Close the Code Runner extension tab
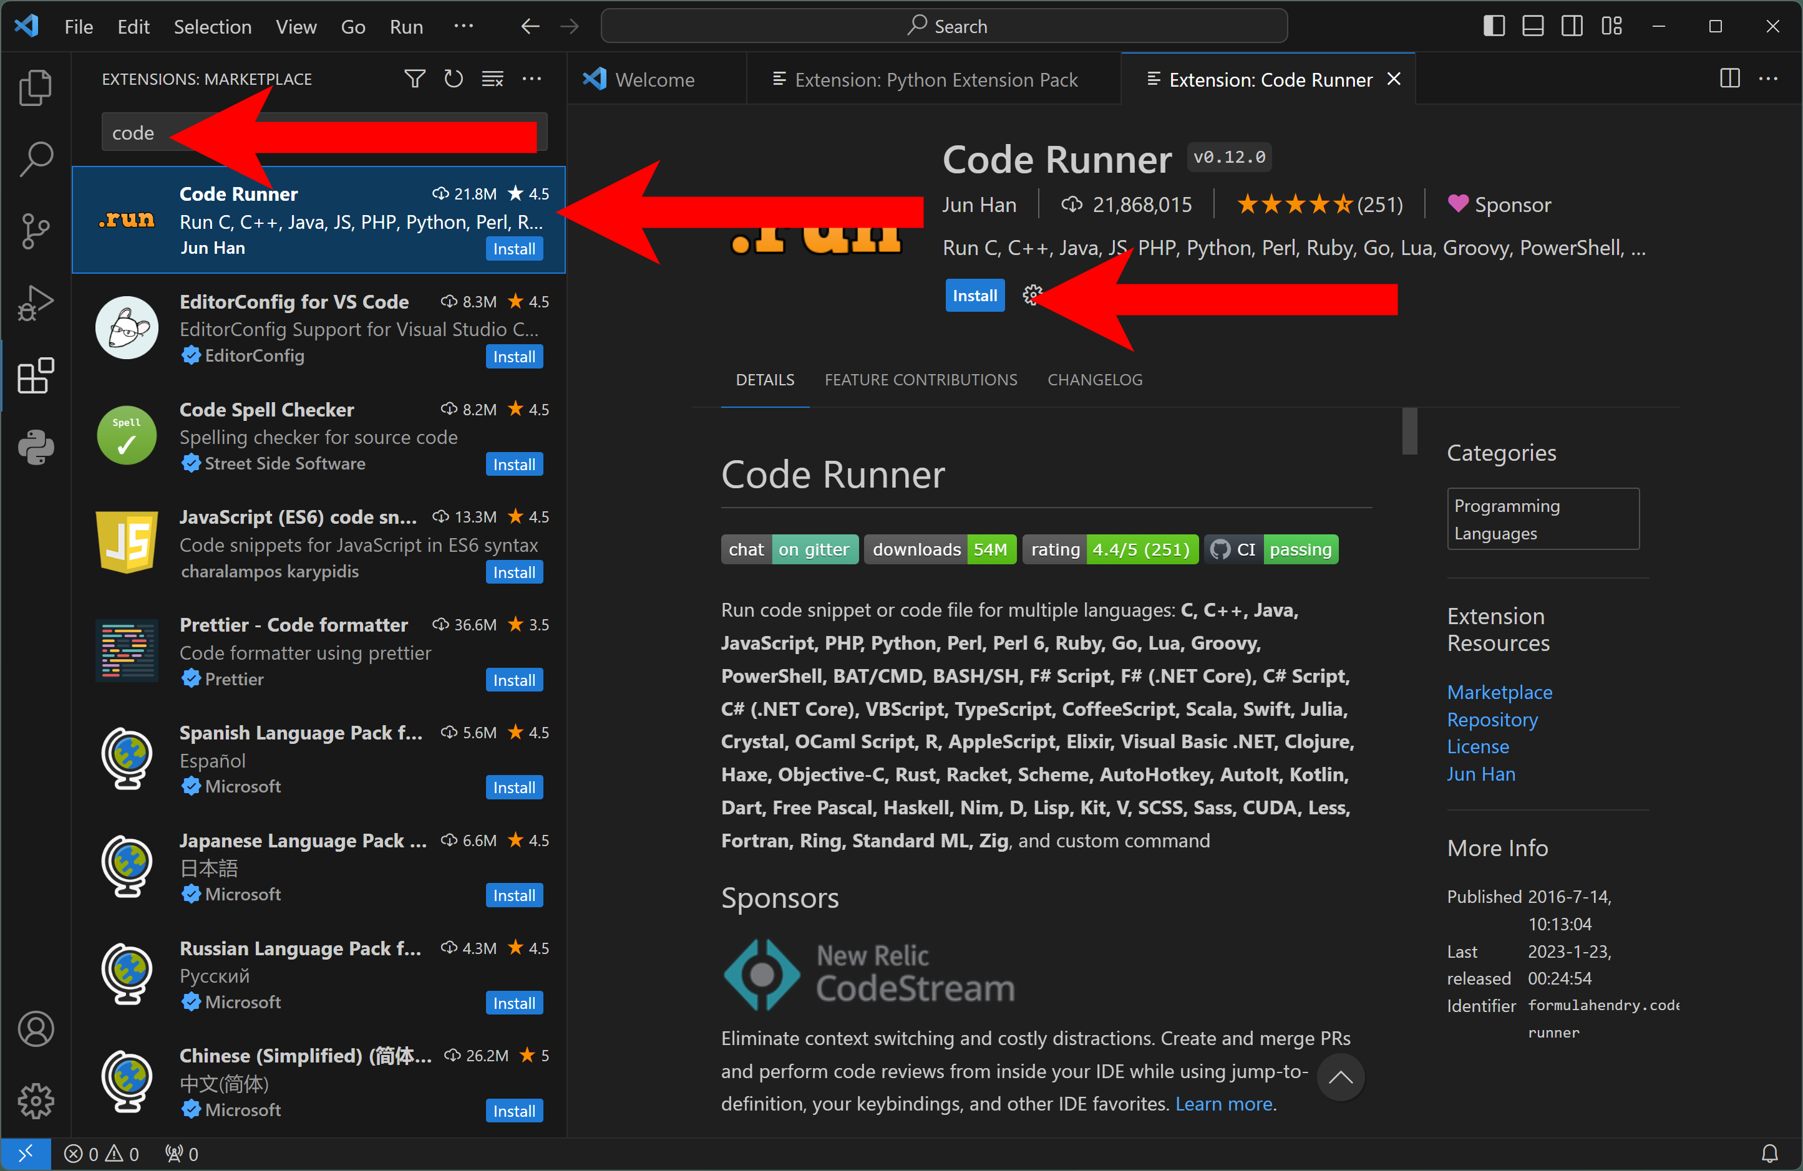 1394,79
